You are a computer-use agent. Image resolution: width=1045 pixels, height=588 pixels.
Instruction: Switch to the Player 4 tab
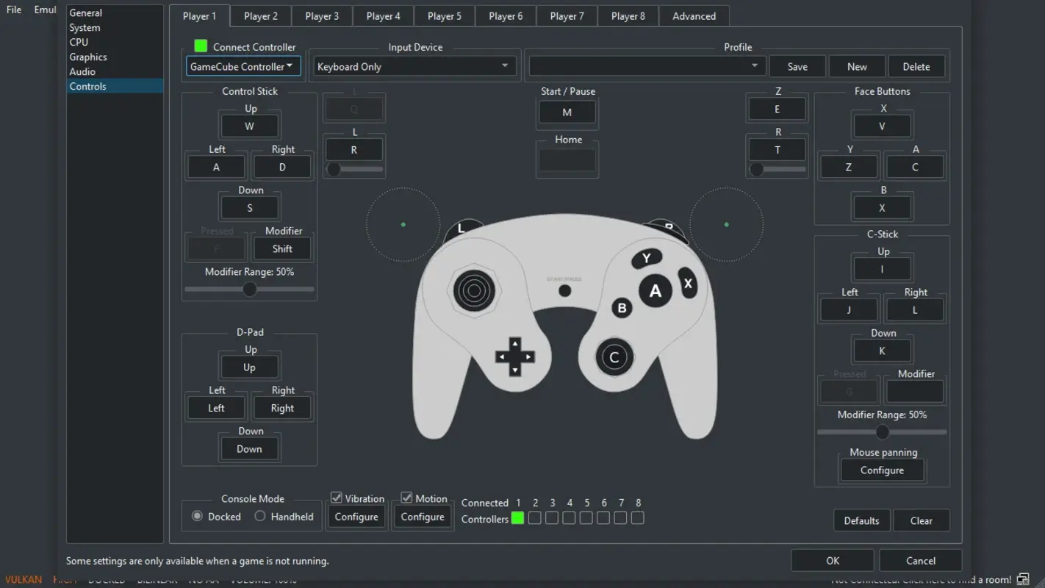383,15
